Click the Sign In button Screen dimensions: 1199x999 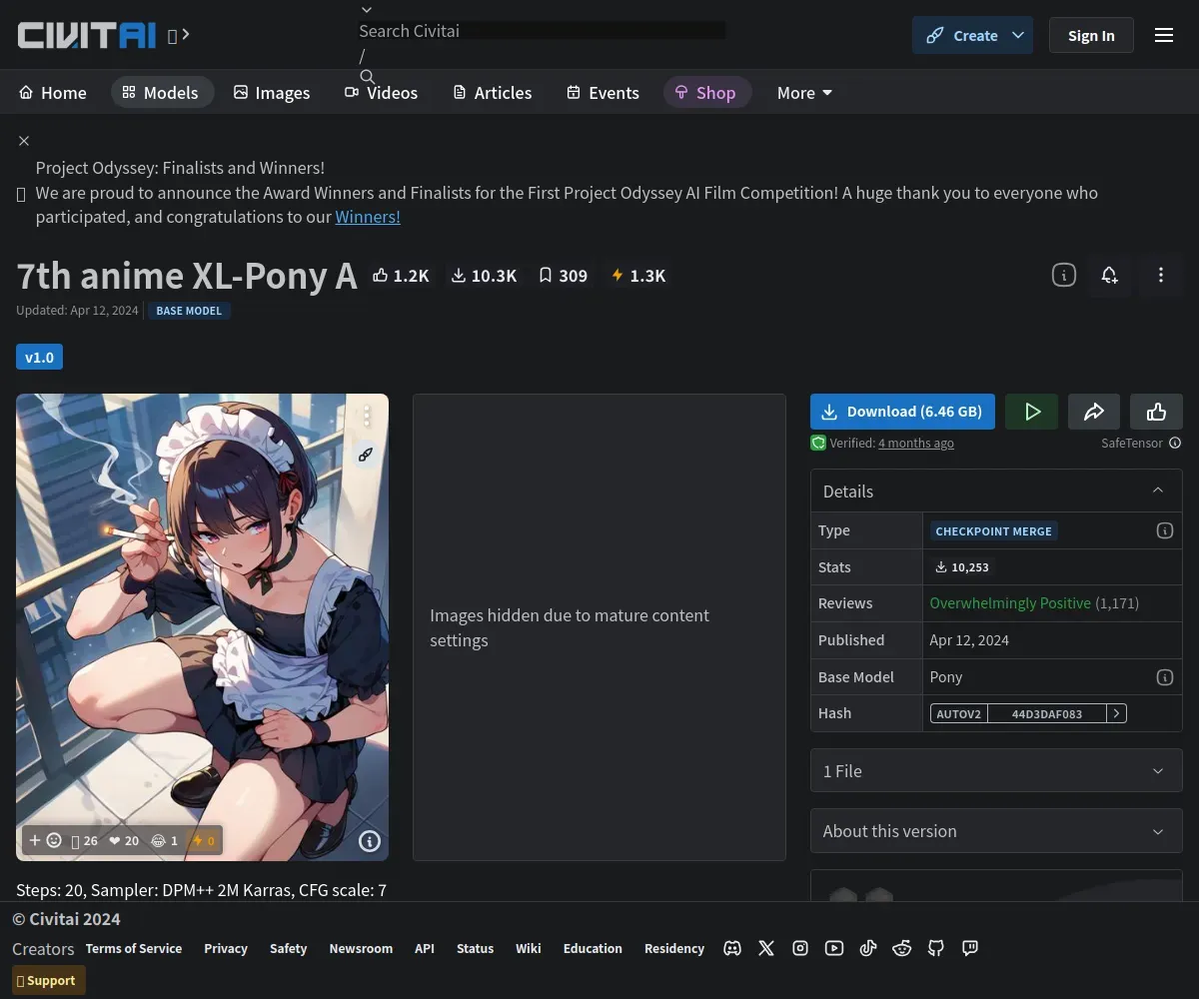pyautogui.click(x=1091, y=35)
